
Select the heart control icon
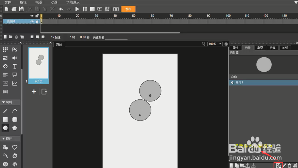15,147
